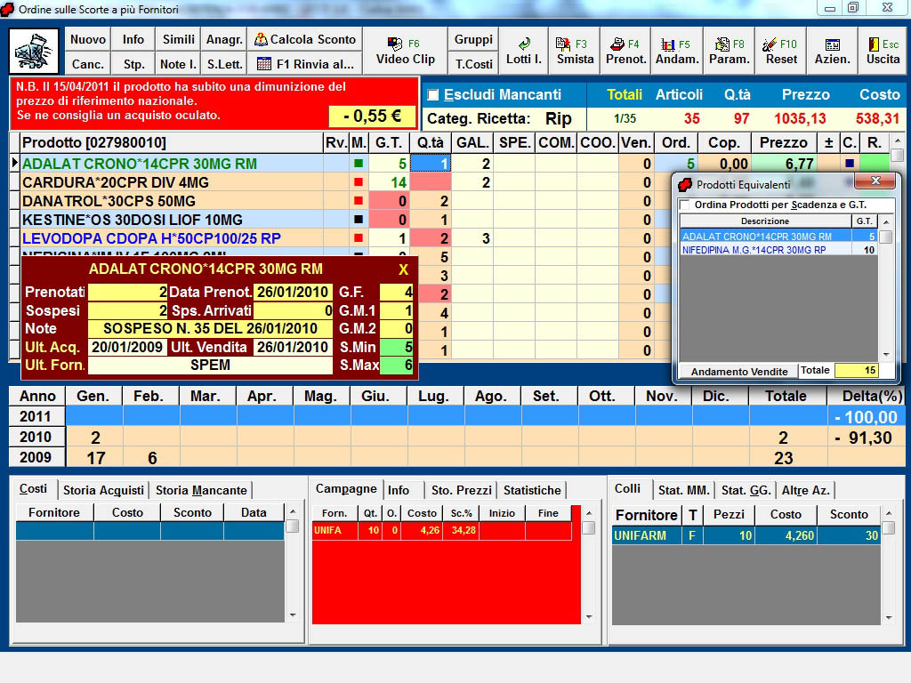
Task: Click the Lotti I. toolbar icon
Action: pyautogui.click(x=524, y=52)
